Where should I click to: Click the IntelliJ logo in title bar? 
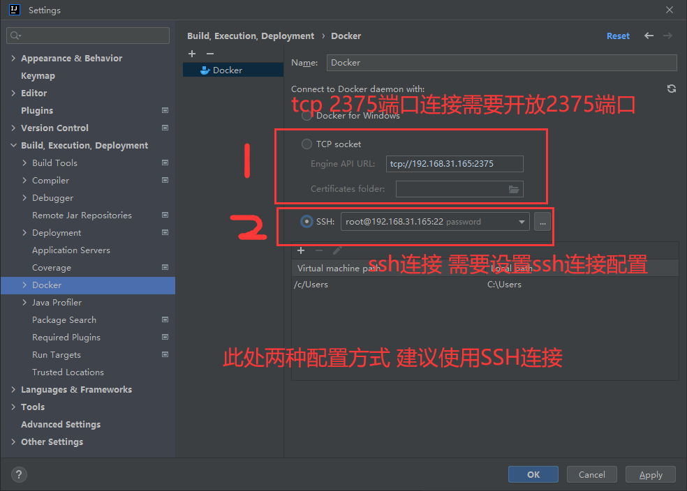click(x=15, y=10)
